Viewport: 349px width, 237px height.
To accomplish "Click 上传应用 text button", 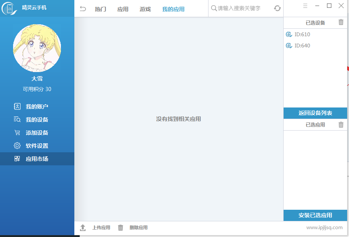I will click(101, 228).
